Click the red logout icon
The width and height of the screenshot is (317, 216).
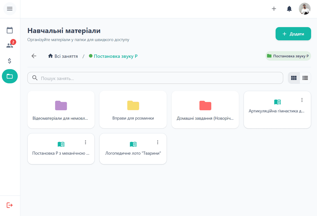[10, 205]
